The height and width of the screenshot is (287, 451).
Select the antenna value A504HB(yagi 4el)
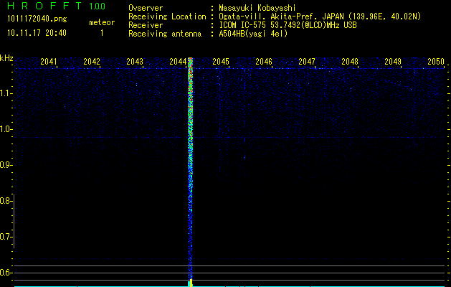point(253,34)
